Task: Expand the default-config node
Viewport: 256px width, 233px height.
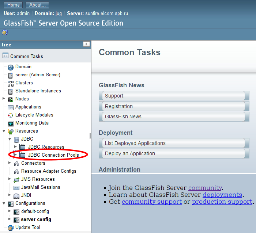Action: (10, 211)
